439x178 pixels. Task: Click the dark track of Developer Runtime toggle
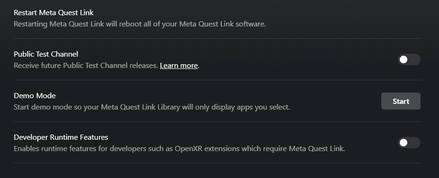pos(414,143)
